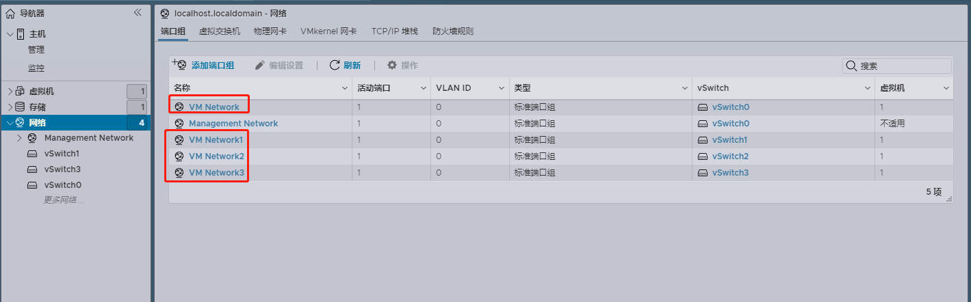
Task: Open the vSwitch0 link in Management Network row
Action: [x=731, y=124]
